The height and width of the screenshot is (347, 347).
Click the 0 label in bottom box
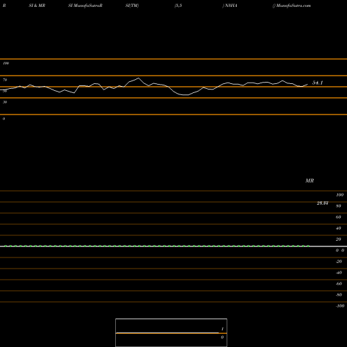pyautogui.click(x=222, y=337)
